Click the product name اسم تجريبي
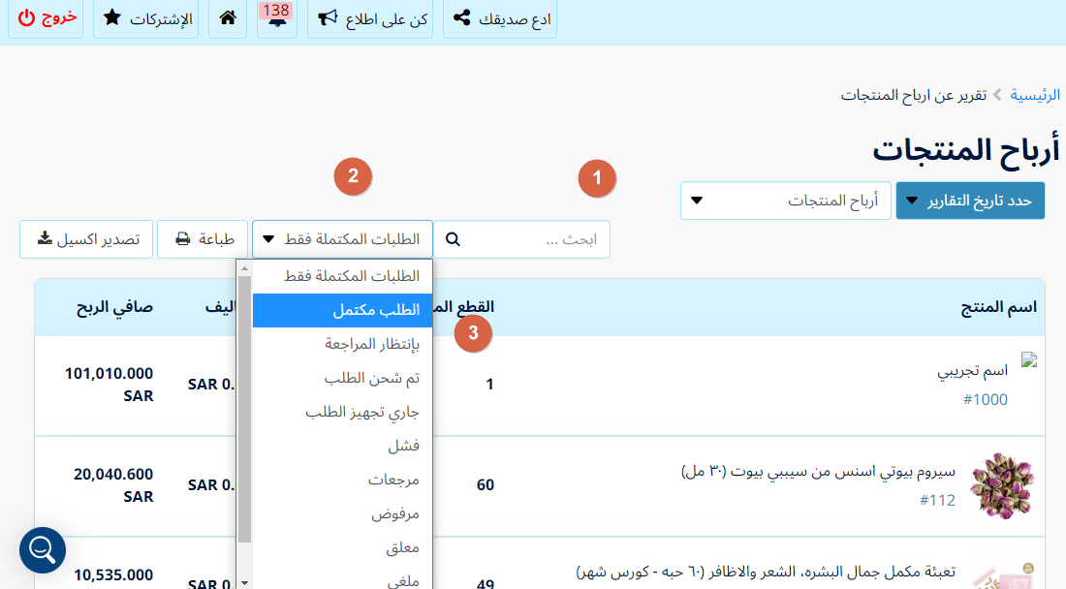The width and height of the screenshot is (1066, 589). (972, 370)
